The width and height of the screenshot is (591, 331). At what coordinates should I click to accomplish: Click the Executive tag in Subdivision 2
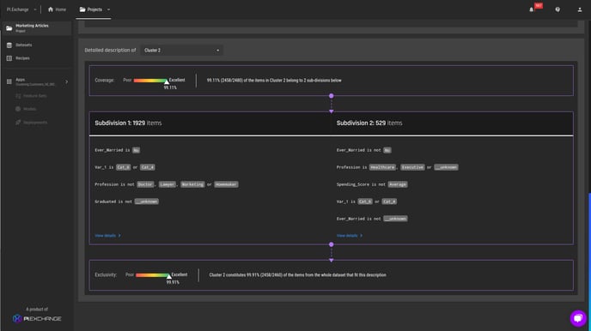point(412,167)
